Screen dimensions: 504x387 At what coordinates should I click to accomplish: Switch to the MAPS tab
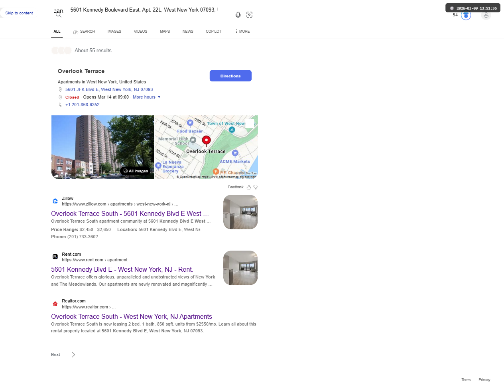[165, 32]
